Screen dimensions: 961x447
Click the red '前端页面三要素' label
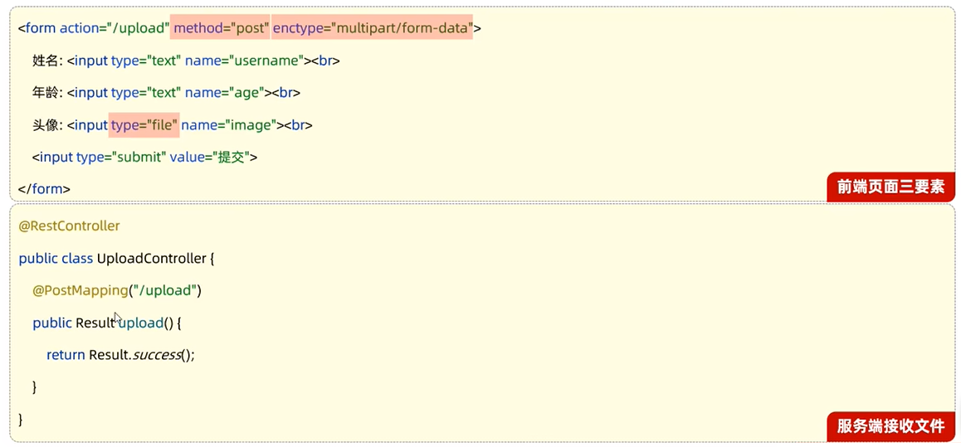[891, 187]
